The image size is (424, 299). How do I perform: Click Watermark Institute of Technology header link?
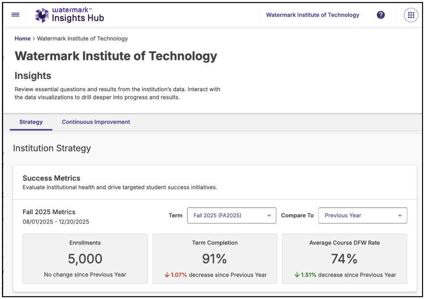[x=312, y=15]
